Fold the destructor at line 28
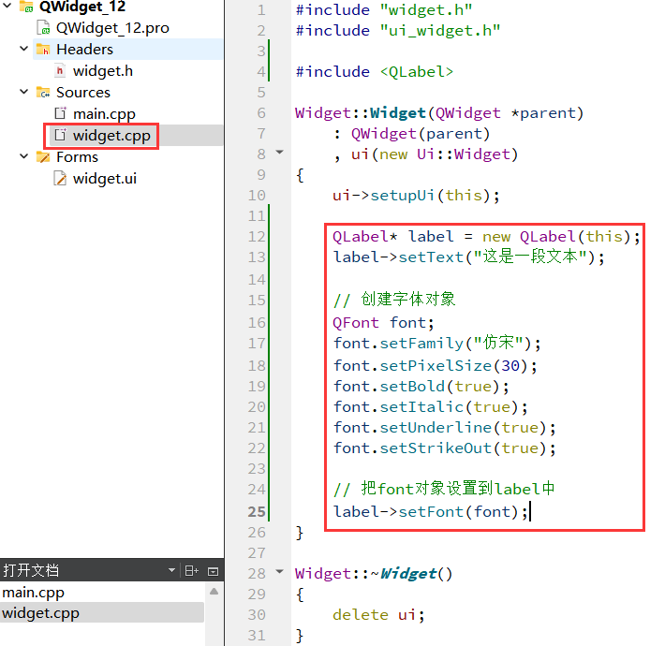Screen dimensions: 650x646 pos(280,572)
